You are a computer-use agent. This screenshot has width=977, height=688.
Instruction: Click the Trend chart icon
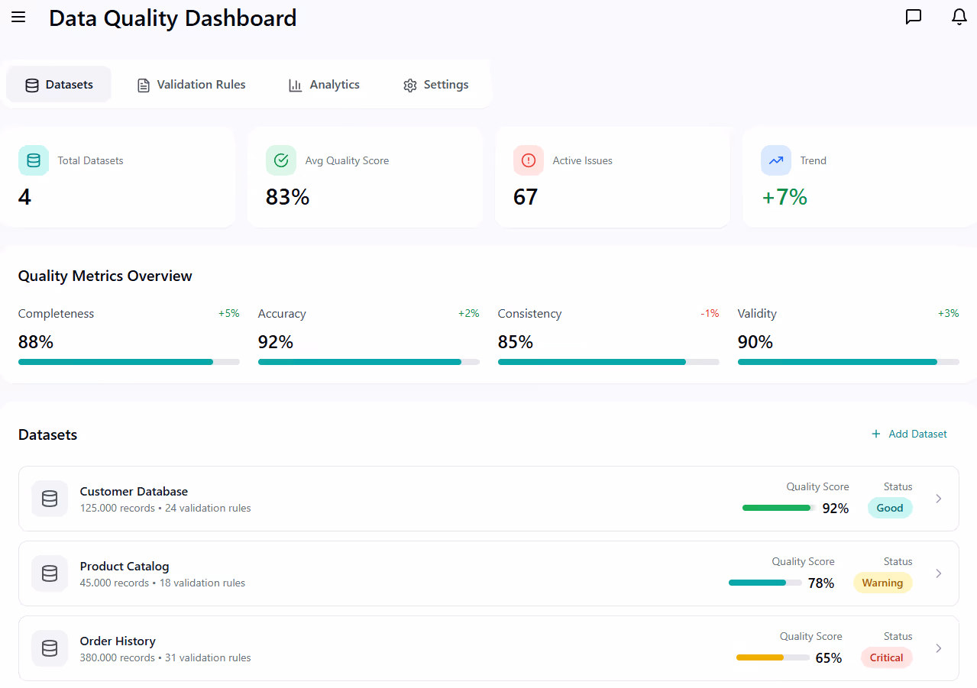(775, 160)
